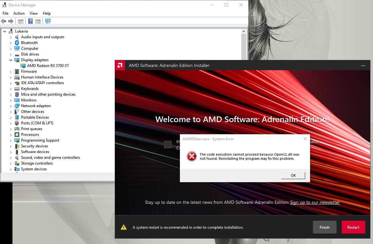This screenshot has width=373, height=244.
Task: Click OK in the AMDRSServ.exe error dialog
Action: coord(293,175)
